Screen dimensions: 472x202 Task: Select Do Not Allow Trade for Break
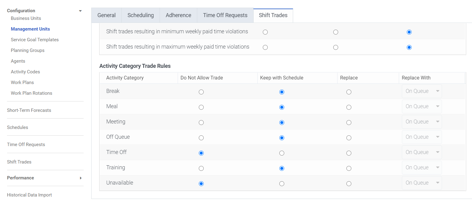pos(201,92)
